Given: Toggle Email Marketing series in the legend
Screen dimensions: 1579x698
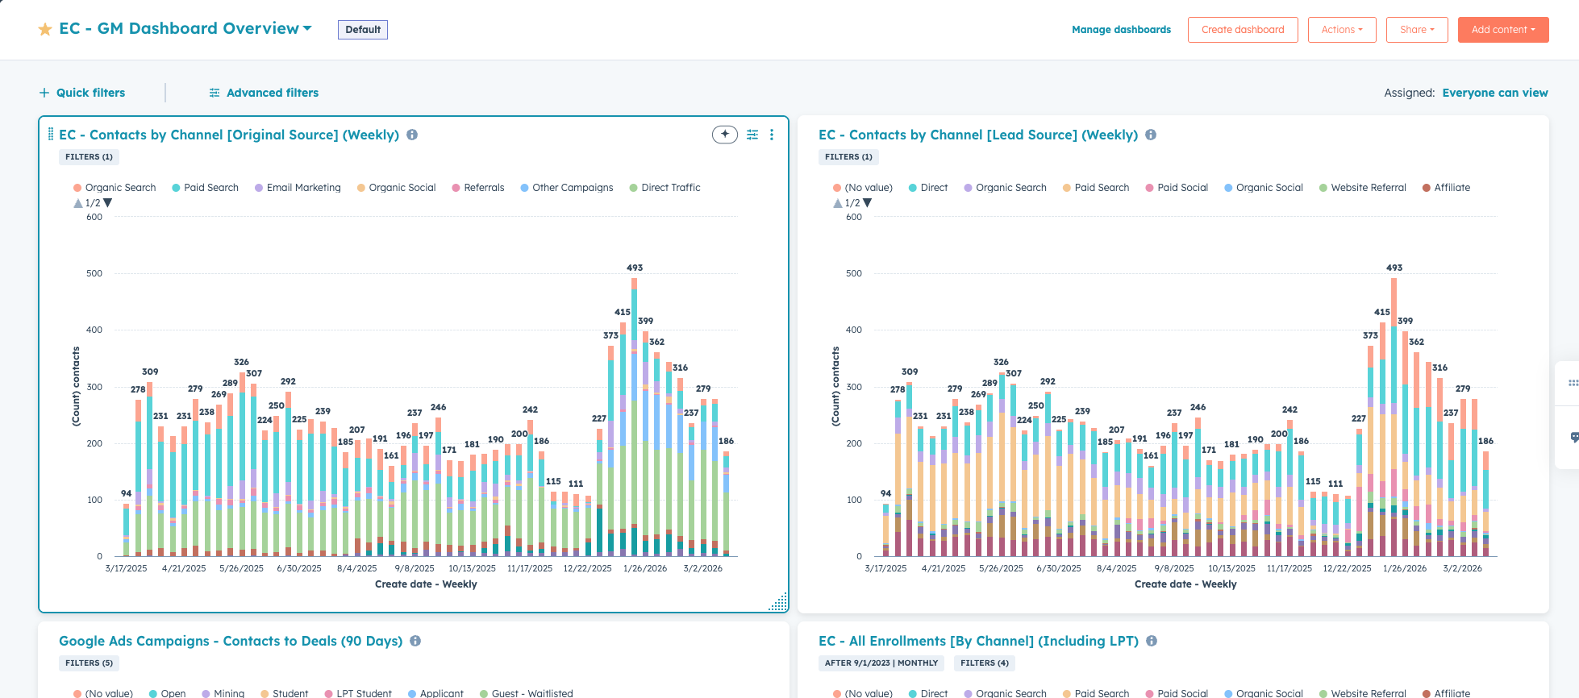Looking at the screenshot, I should pos(298,188).
